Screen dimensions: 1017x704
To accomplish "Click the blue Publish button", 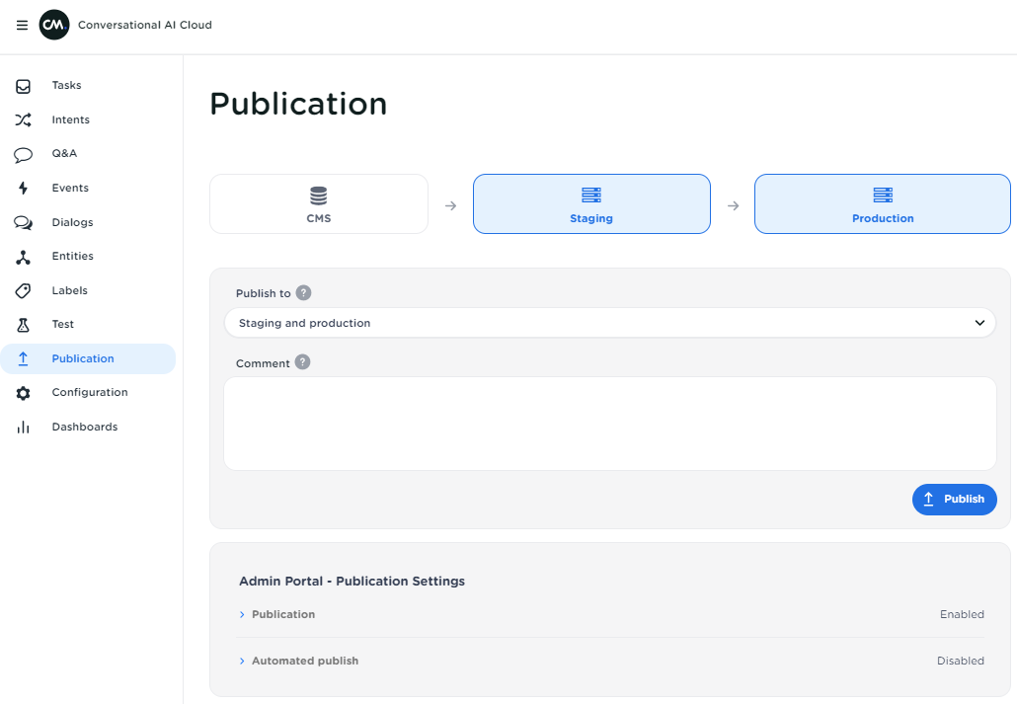I will (x=954, y=500).
